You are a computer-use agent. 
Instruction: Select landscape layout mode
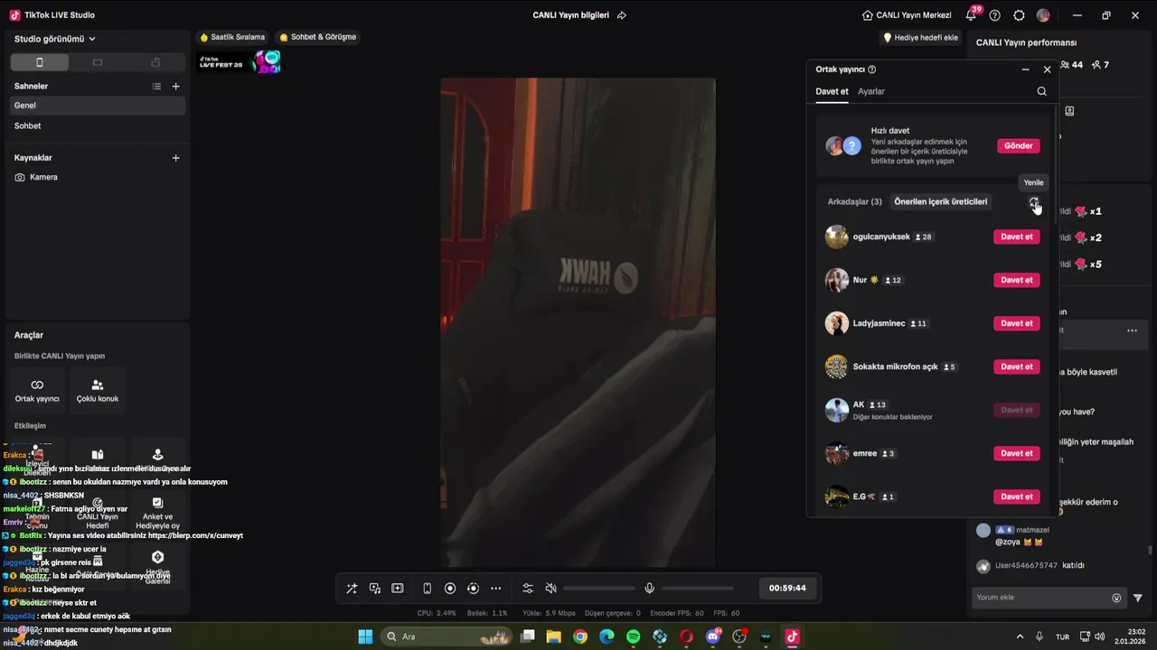(98, 62)
